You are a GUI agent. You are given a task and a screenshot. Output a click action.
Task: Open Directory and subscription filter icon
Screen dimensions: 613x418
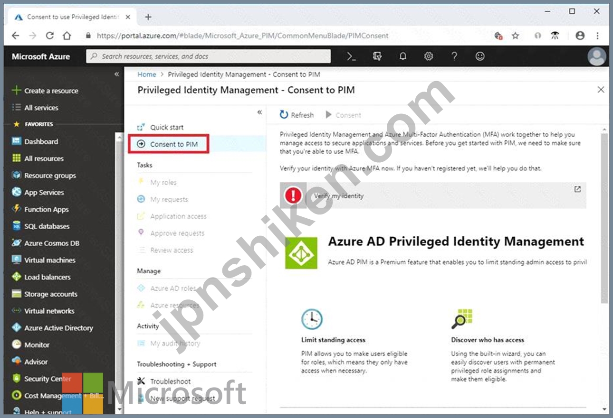click(377, 56)
